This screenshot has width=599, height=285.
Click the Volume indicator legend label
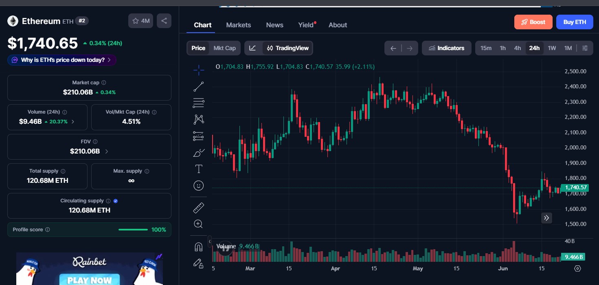[226, 246]
